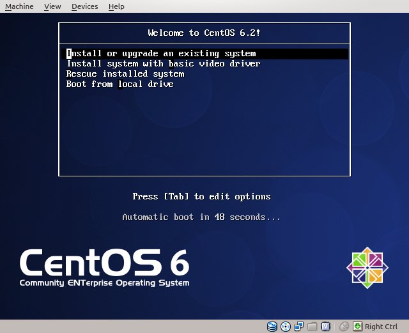Click the Automatic boot countdown text
The width and height of the screenshot is (409, 333).
(x=201, y=217)
